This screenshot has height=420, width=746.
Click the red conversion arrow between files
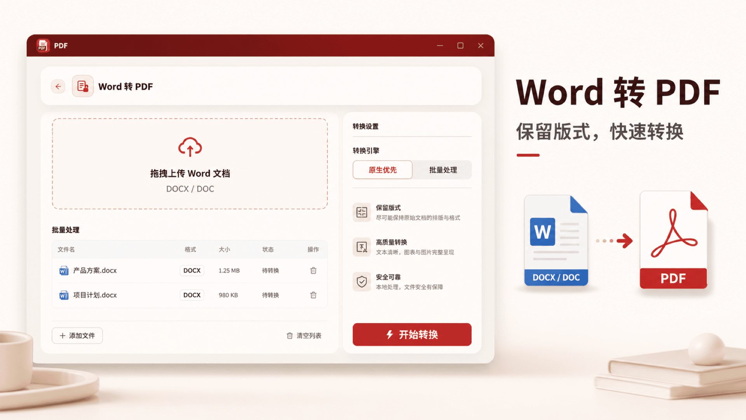624,241
